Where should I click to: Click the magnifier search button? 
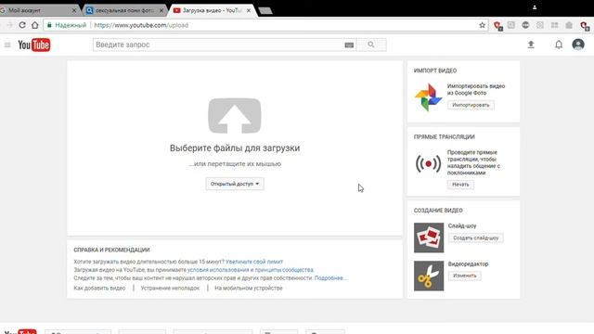click(x=371, y=45)
